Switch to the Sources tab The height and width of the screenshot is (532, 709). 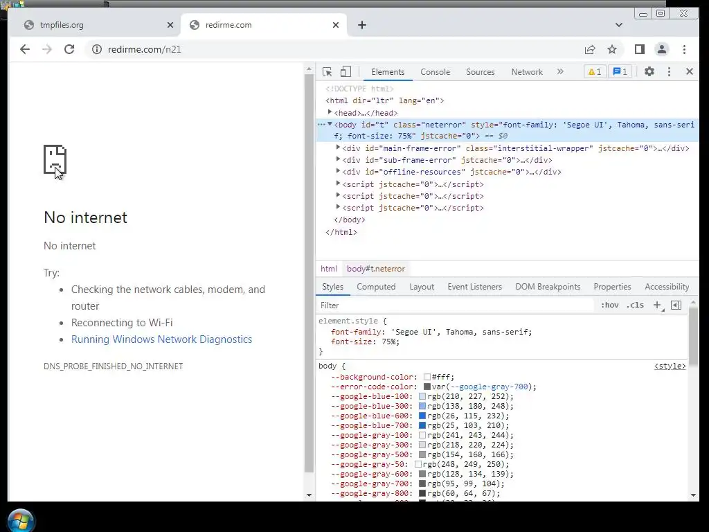(x=481, y=72)
